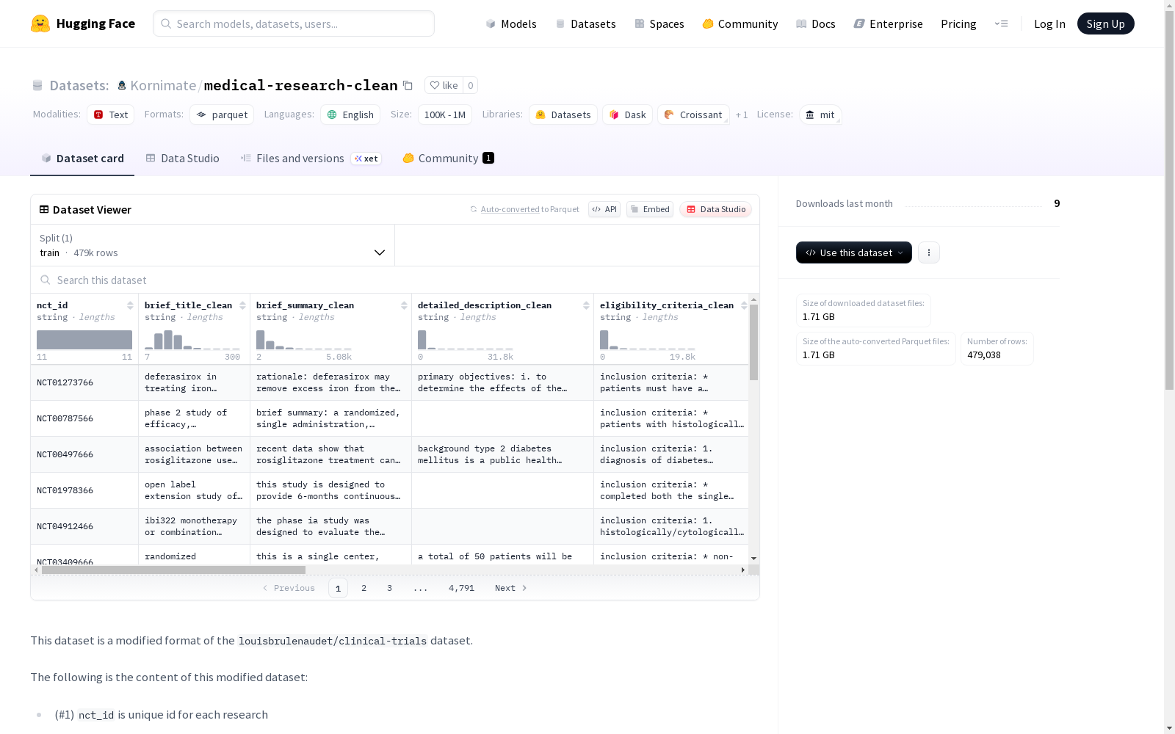Viewport: 1175px width, 734px height.
Task: Switch to the Data Studio tab
Action: (182, 158)
